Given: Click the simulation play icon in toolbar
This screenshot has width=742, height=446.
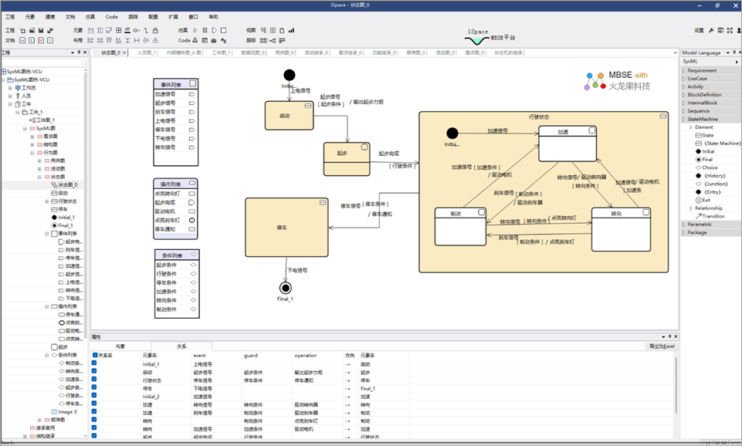Looking at the screenshot, I should [x=195, y=30].
